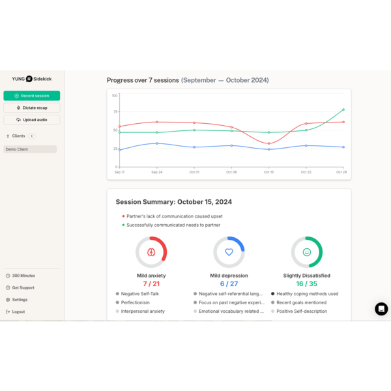This screenshot has height=391, width=391.
Task: Open Dictate recap
Action: pyautogui.click(x=32, y=108)
